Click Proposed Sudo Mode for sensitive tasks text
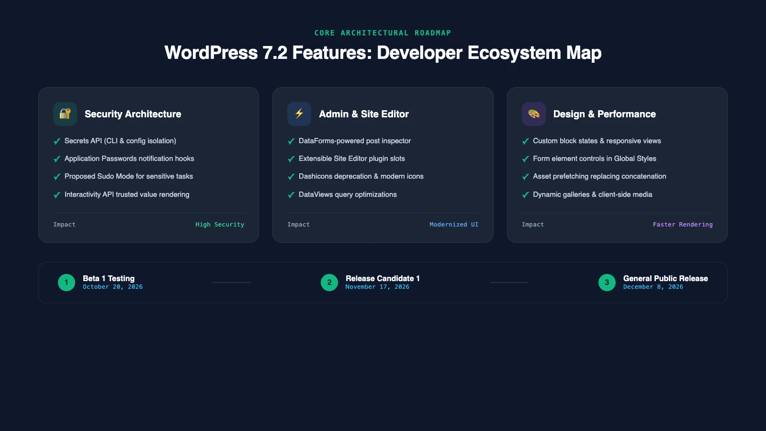 pyautogui.click(x=129, y=176)
